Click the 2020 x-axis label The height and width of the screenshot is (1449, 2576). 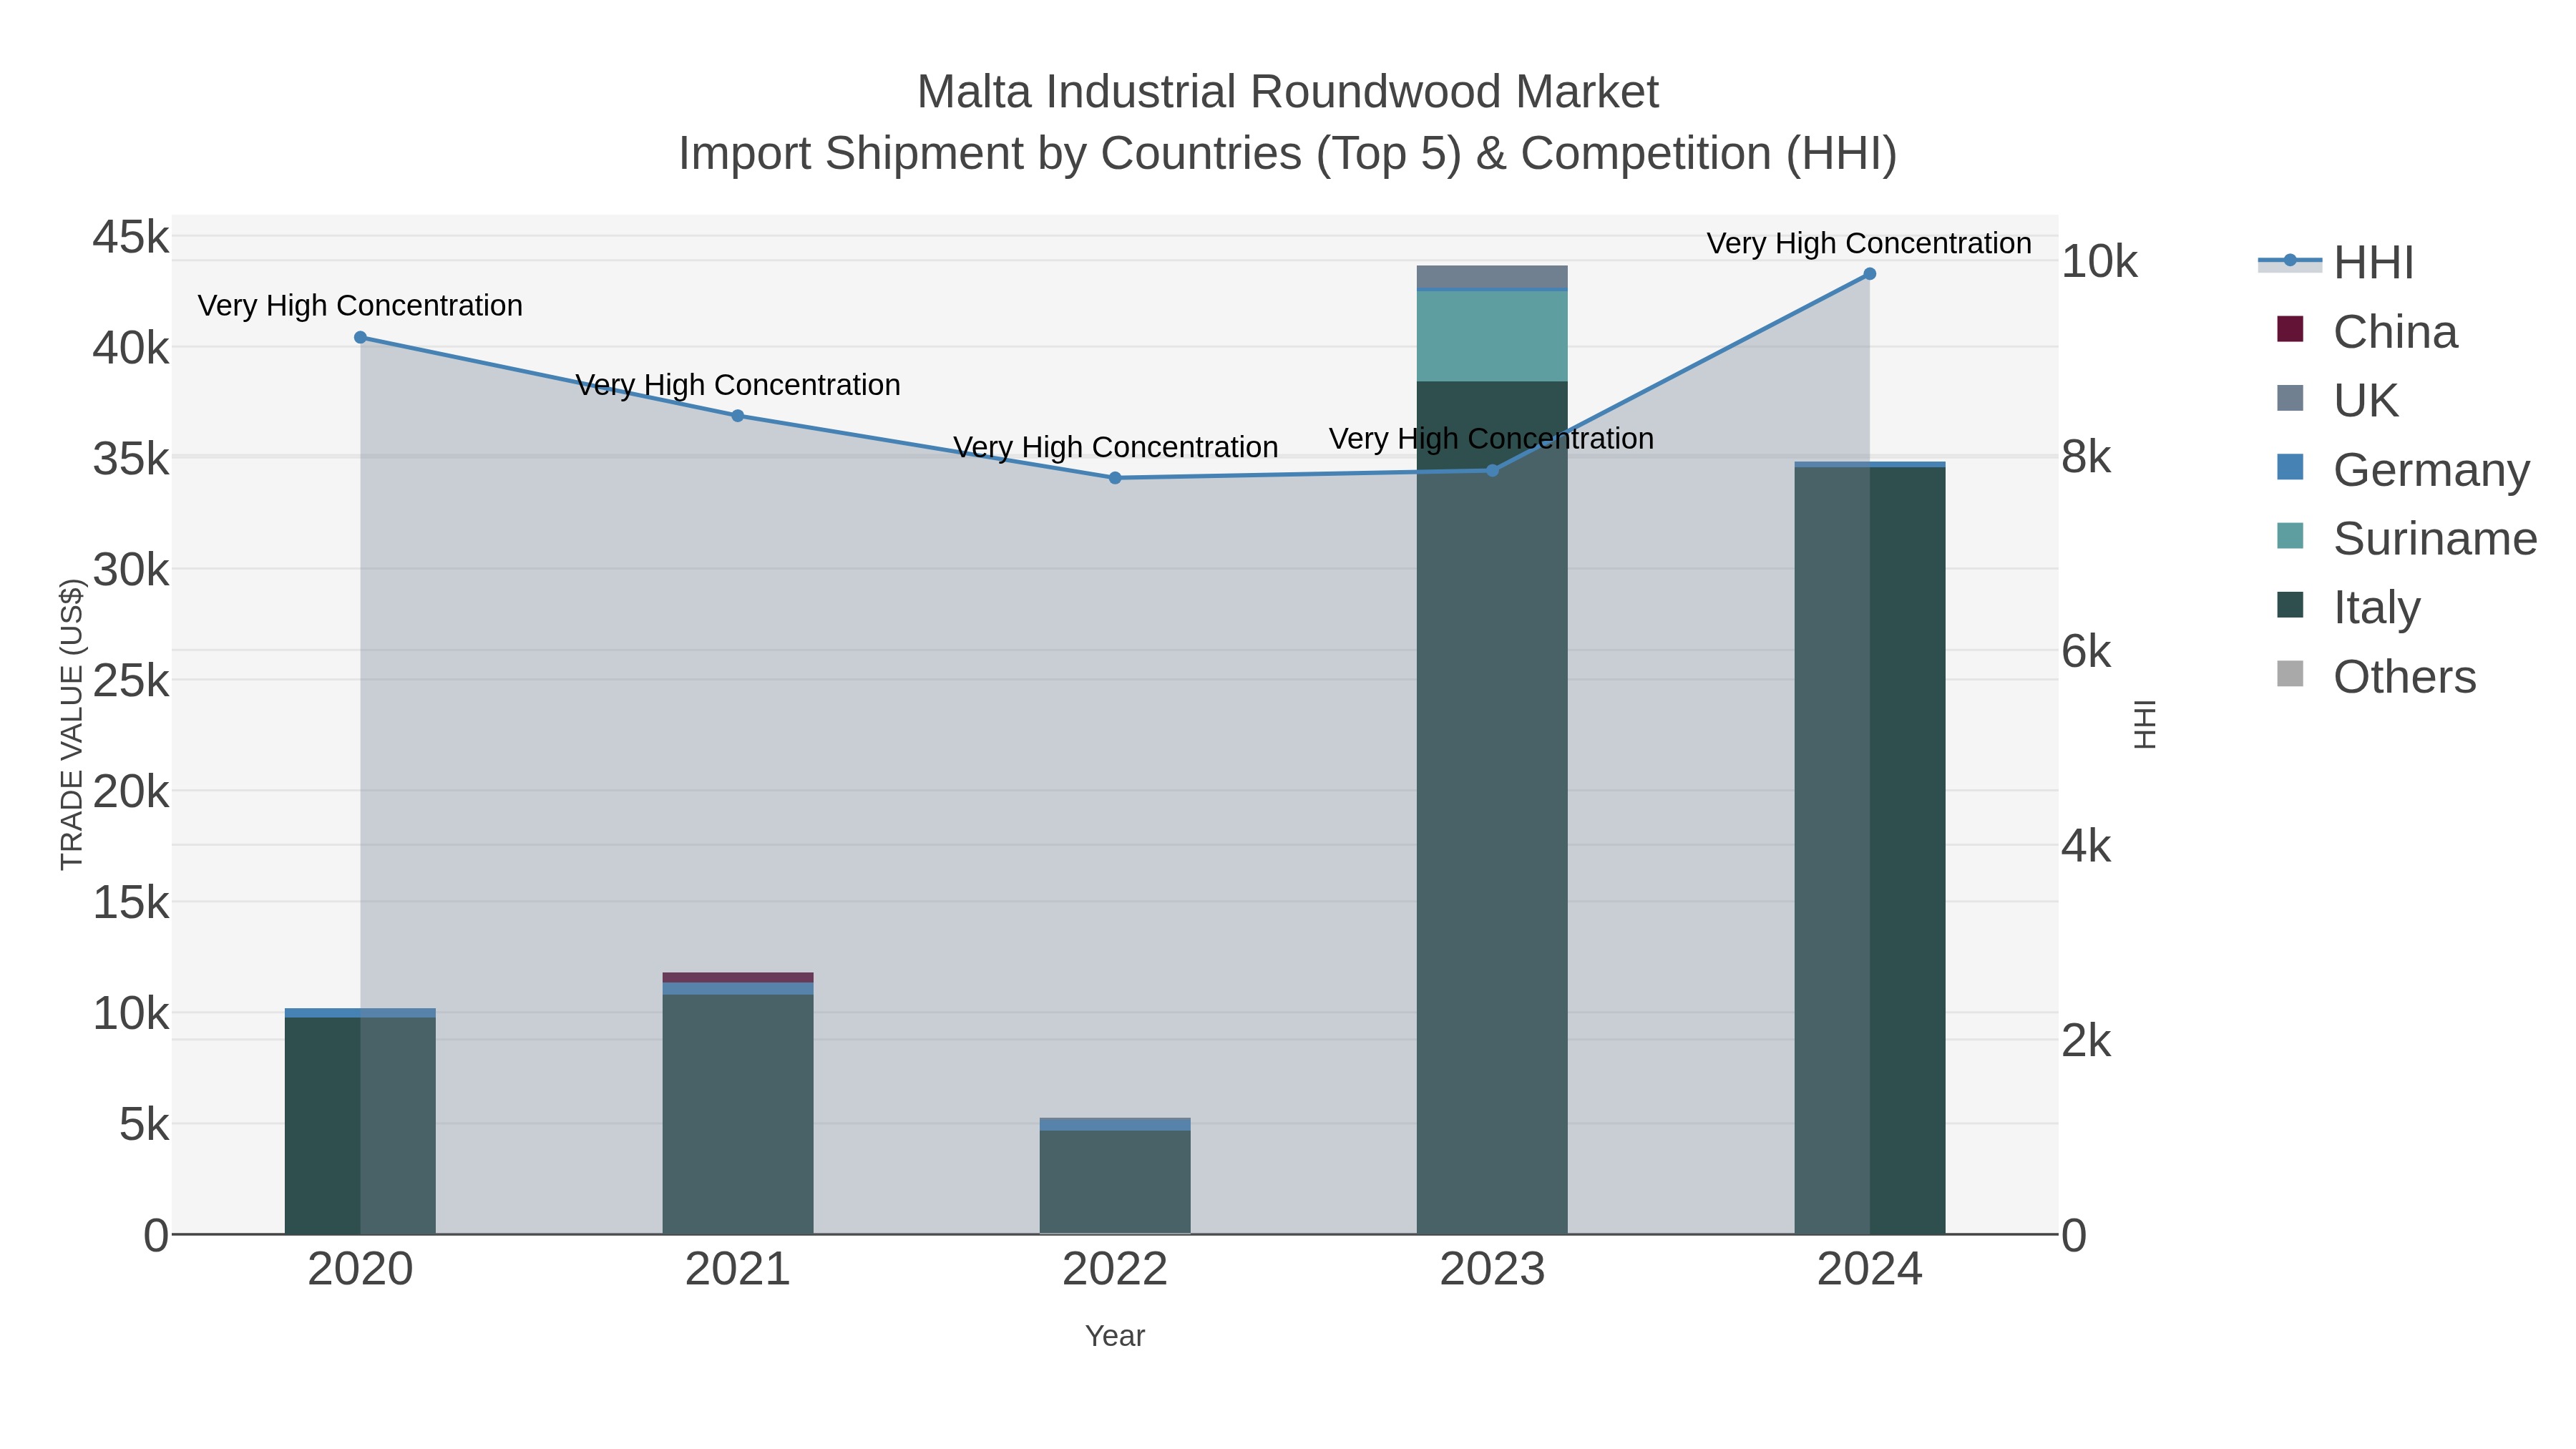pyautogui.click(x=361, y=1270)
